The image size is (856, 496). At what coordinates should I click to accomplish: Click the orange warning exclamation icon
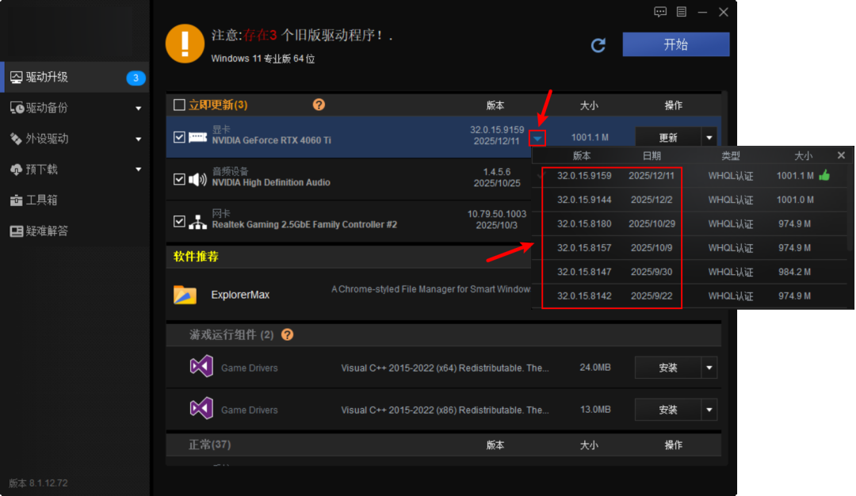185,44
